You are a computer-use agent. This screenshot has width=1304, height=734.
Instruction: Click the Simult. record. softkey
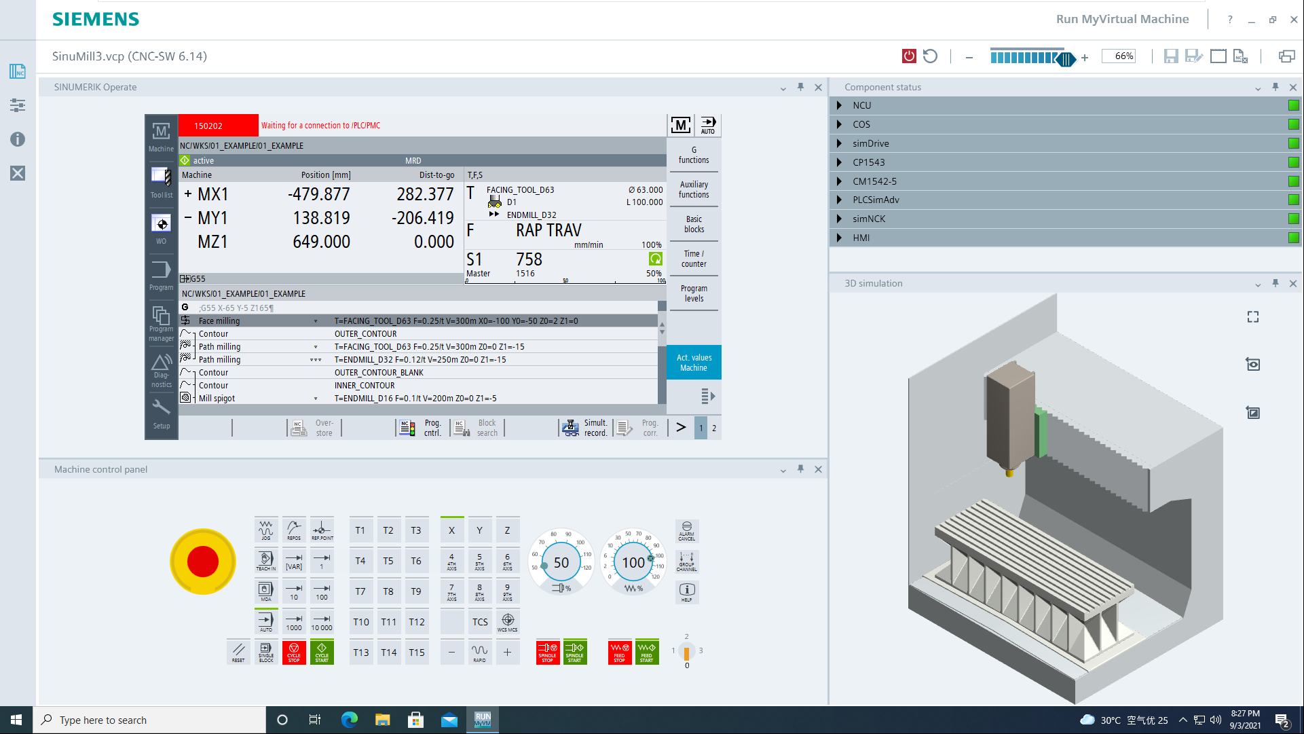[x=586, y=428]
